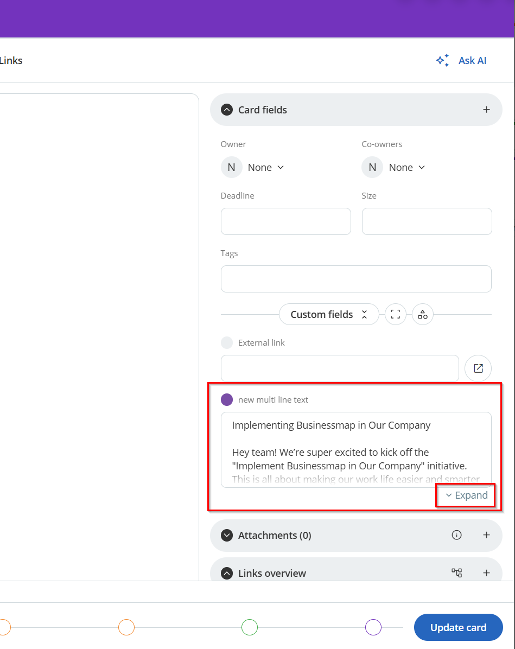Collapse the Card fields section
515x649 pixels.
227,110
